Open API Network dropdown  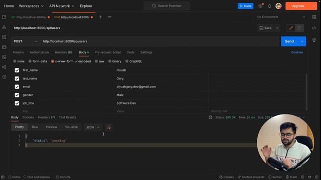(x=62, y=6)
